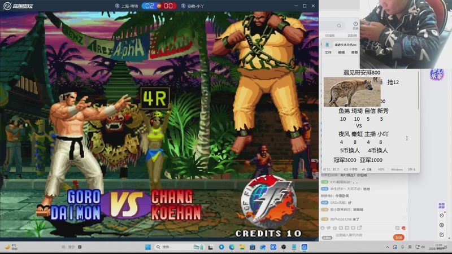Click the red gift icon beside chat toolbar
Image resolution: width=452 pixels, height=254 pixels.
coord(403,228)
